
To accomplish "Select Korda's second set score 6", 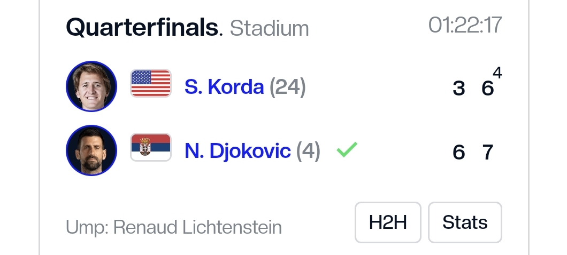I will point(487,88).
